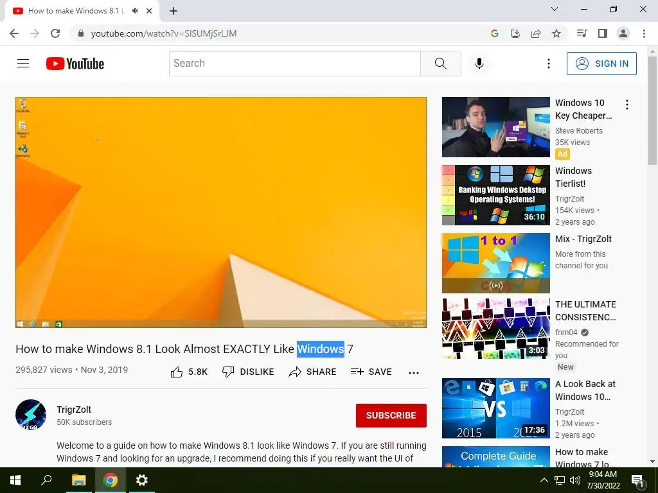Viewport: 658px width, 493px height.
Task: Open Windows Tierlist video thumbnail
Action: (496, 195)
